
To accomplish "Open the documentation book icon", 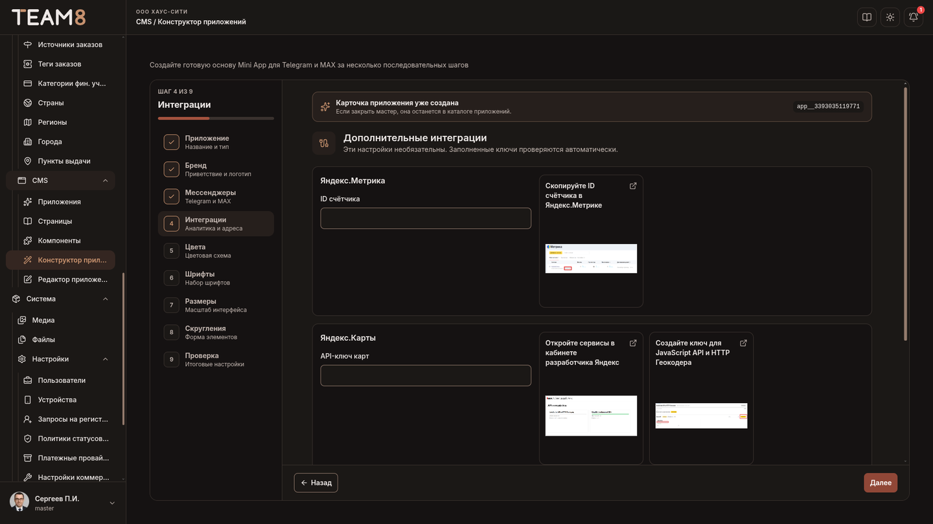I will point(866,17).
